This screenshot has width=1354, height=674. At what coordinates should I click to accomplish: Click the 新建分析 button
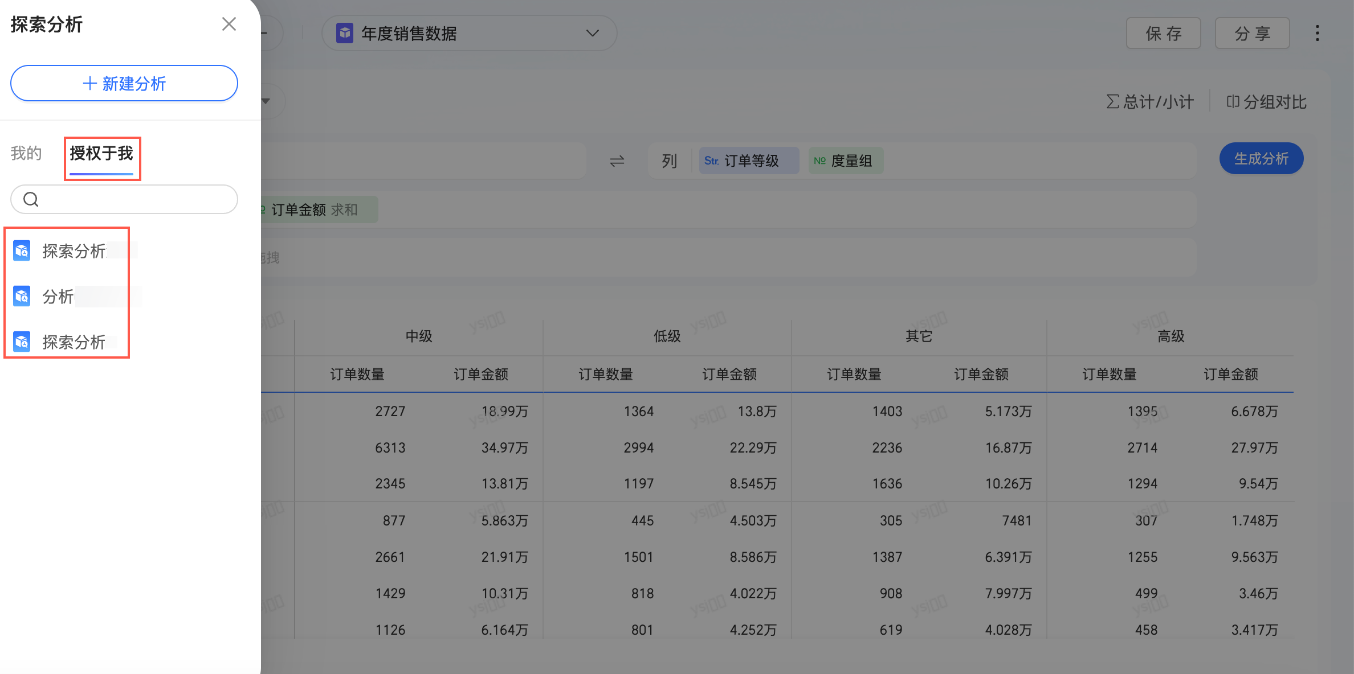124,84
